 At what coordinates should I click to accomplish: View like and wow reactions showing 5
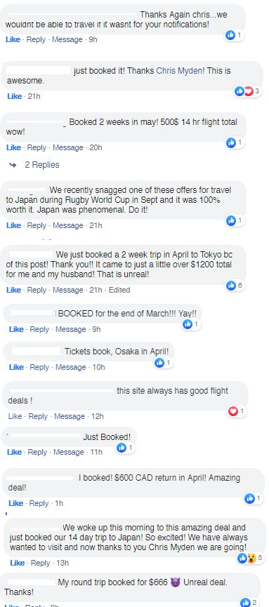tap(251, 558)
